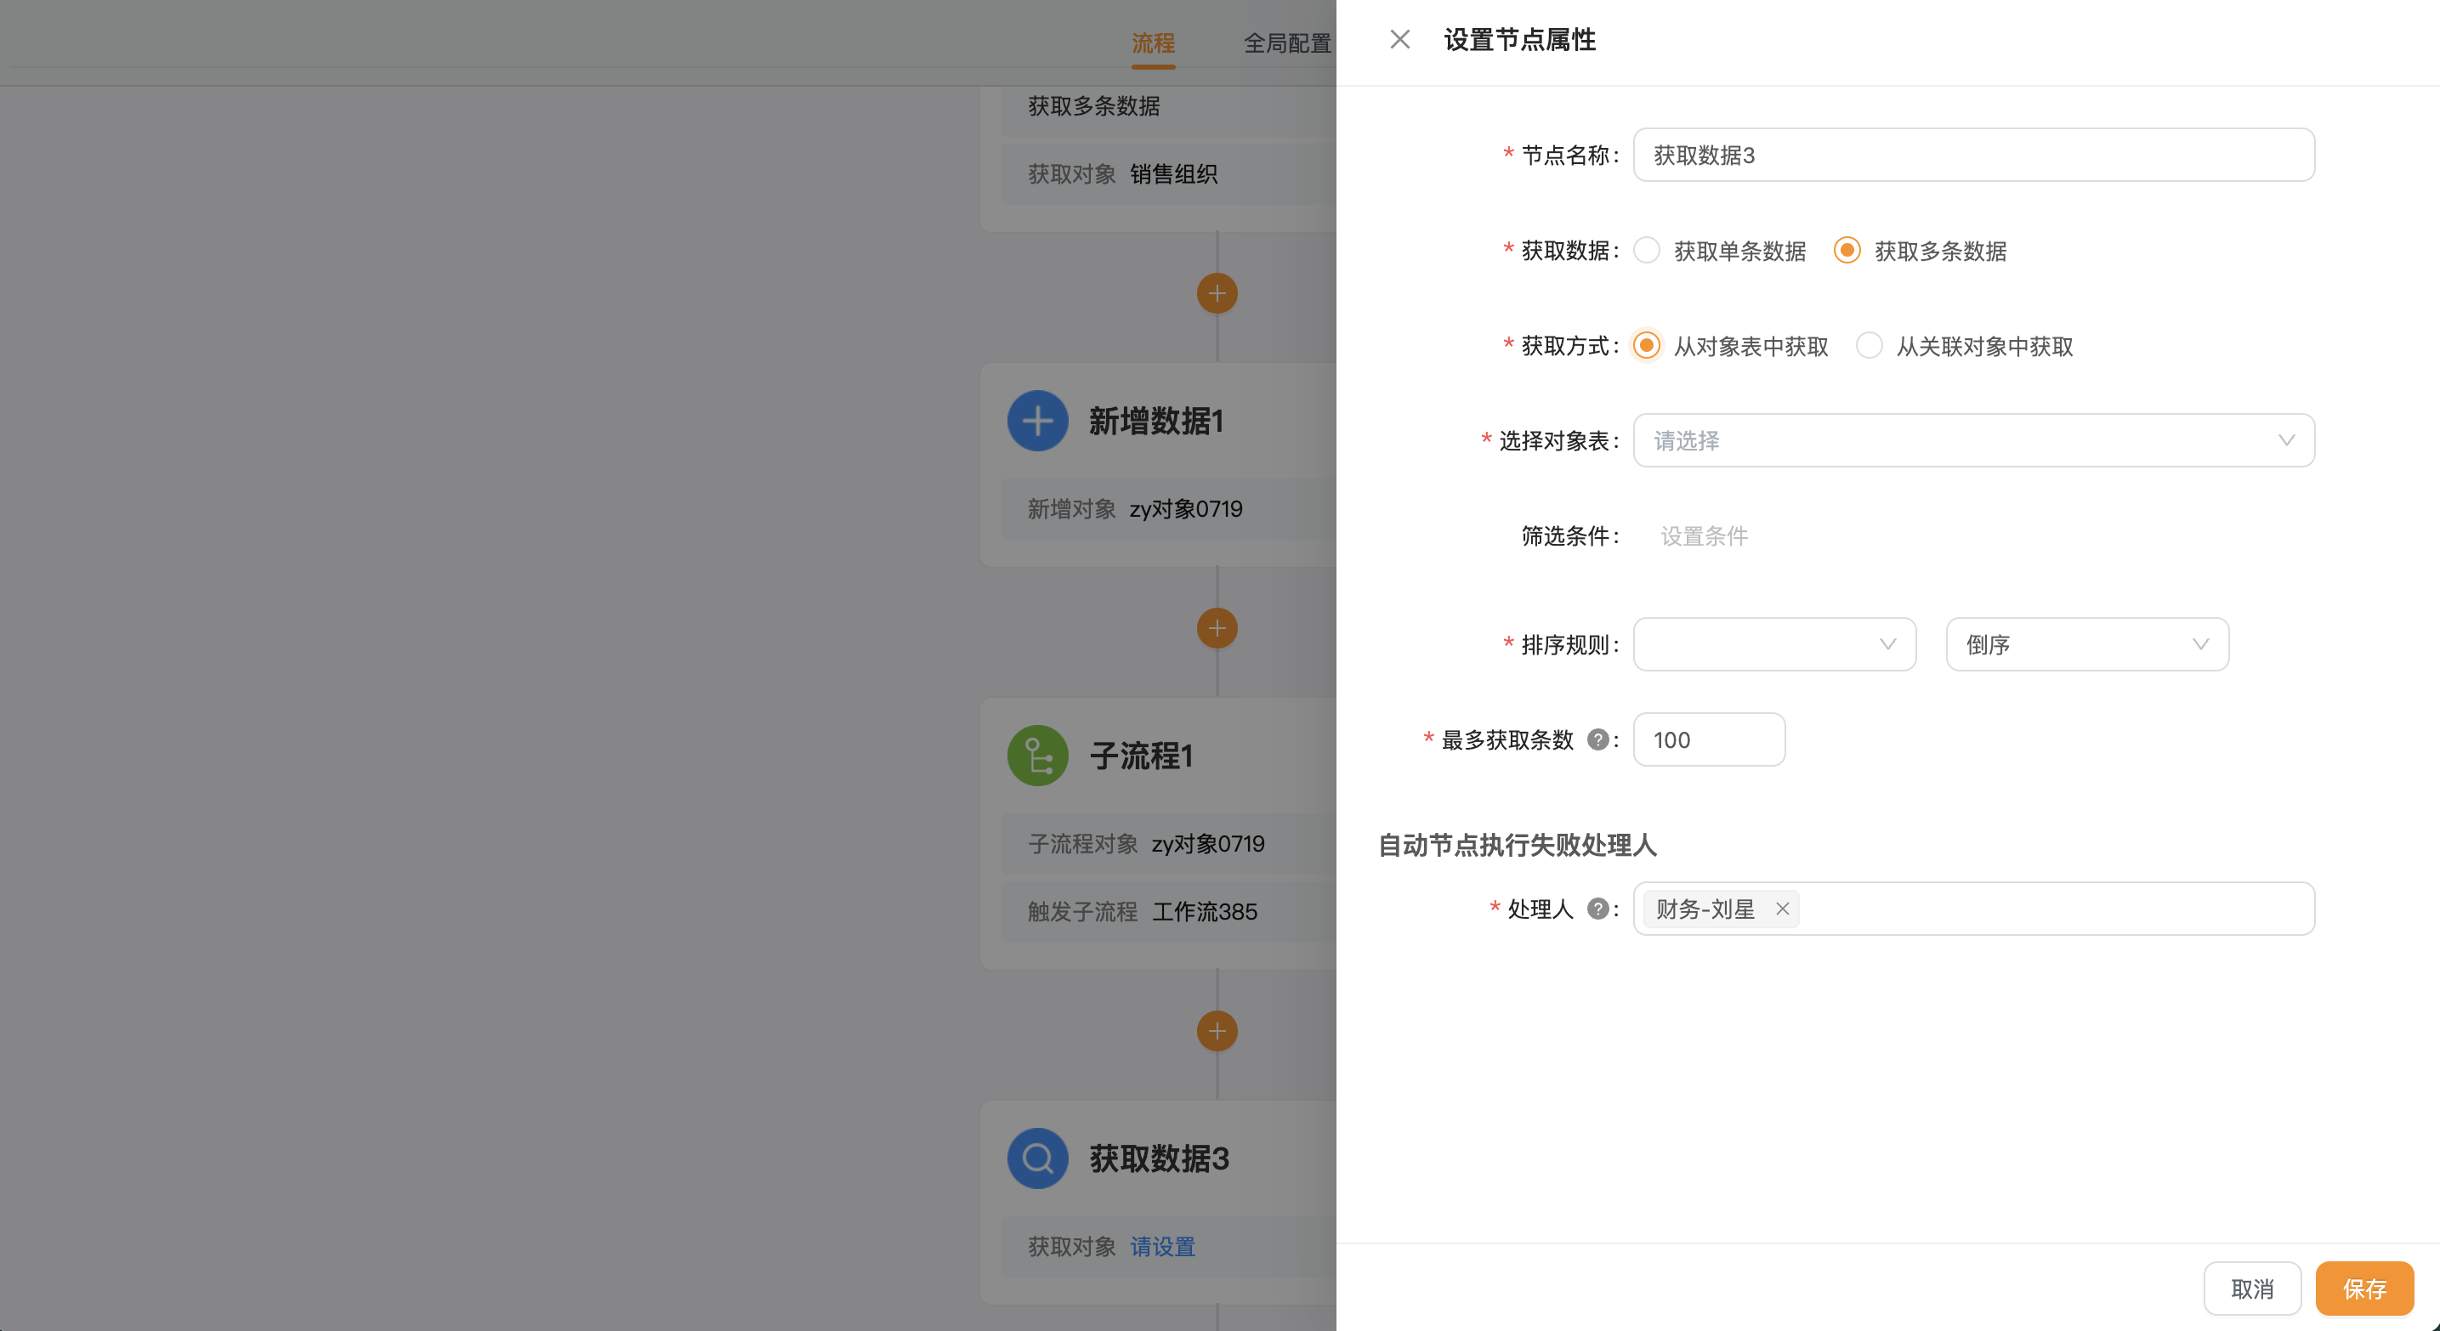The height and width of the screenshot is (1331, 2440).
Task: Open the 倒序 sort order dropdown
Action: tap(2086, 644)
